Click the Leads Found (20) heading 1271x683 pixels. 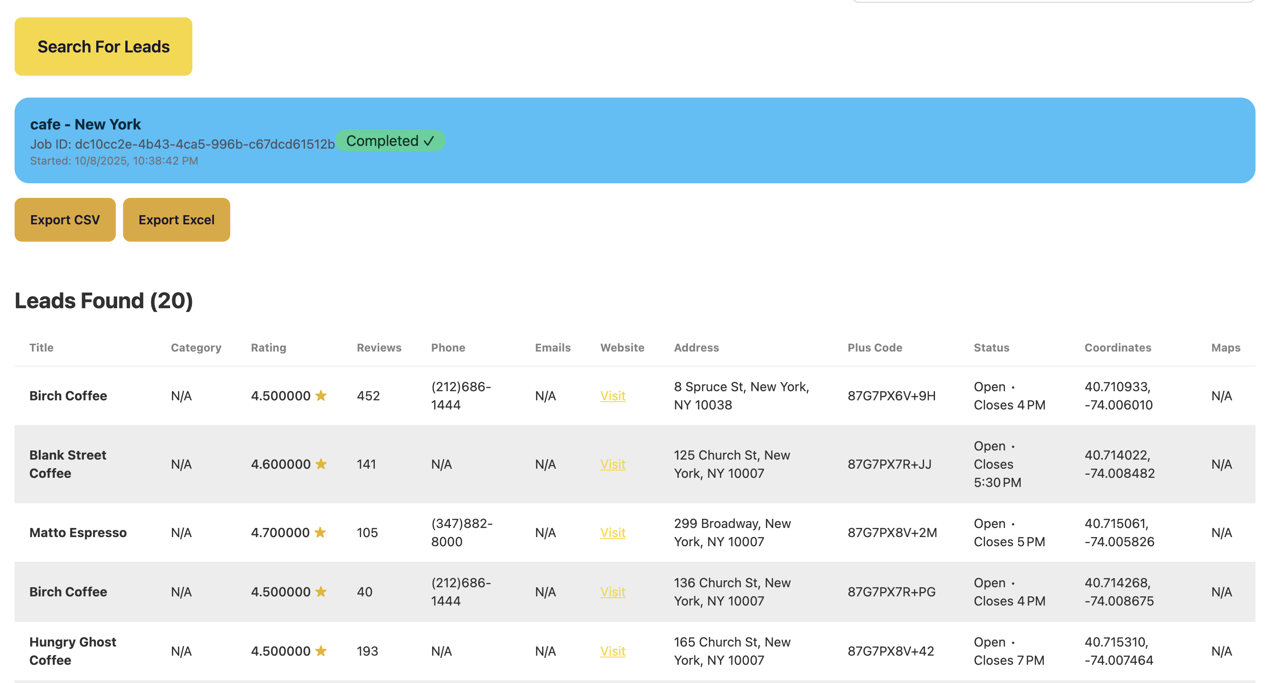[x=103, y=300]
